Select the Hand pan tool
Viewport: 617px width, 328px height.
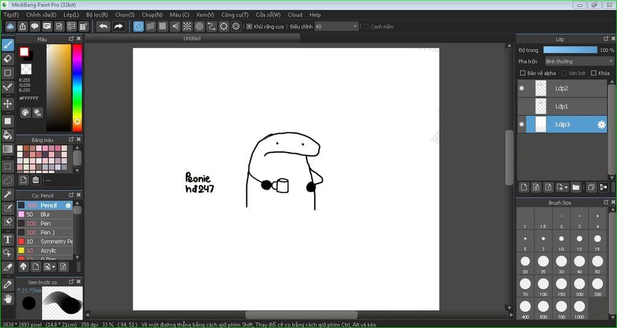(x=7, y=299)
